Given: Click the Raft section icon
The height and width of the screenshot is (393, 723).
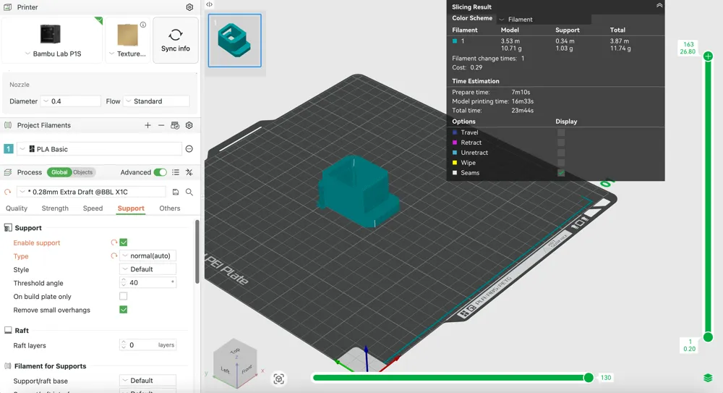Looking at the screenshot, I should pos(8,330).
